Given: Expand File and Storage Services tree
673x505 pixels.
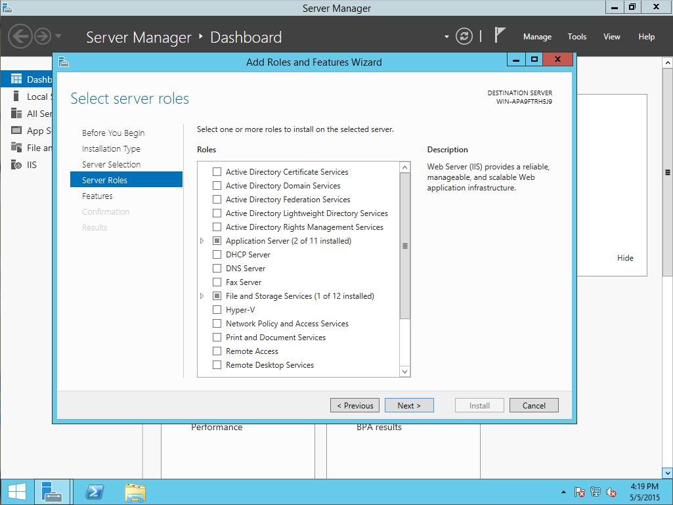Looking at the screenshot, I should coord(202,296).
